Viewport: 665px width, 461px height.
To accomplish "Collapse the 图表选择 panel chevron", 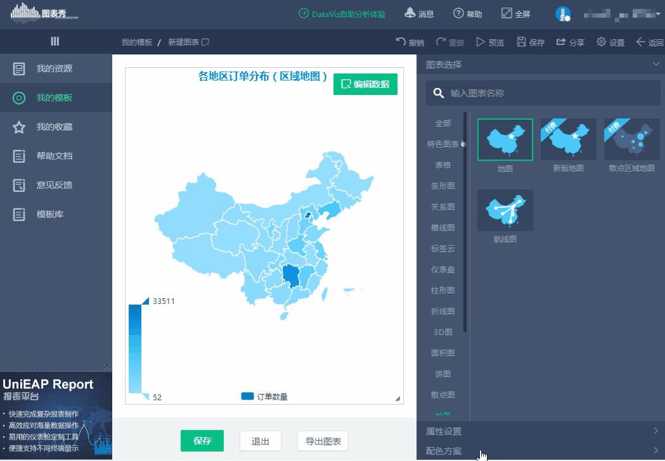I will click(x=655, y=63).
